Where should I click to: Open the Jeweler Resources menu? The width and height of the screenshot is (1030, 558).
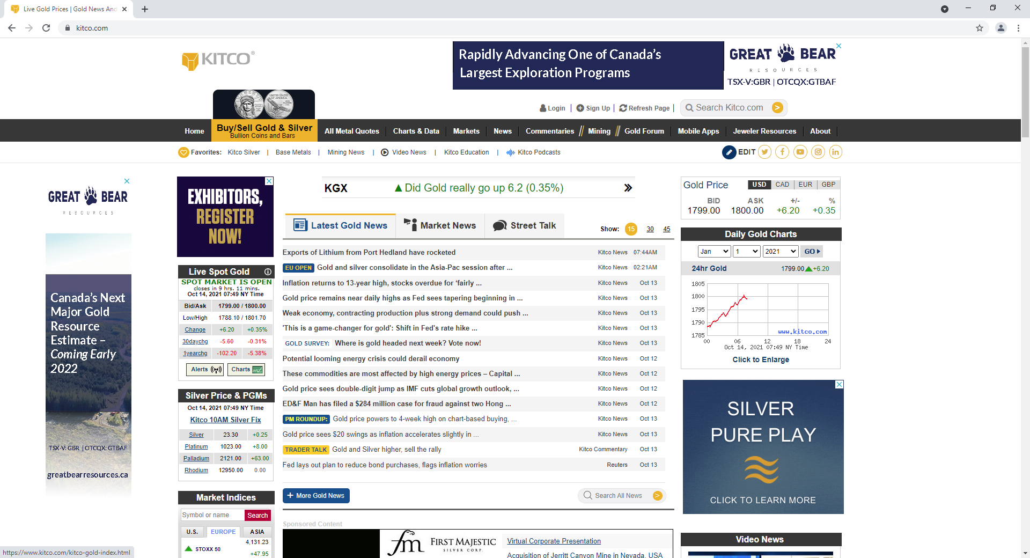(x=764, y=131)
